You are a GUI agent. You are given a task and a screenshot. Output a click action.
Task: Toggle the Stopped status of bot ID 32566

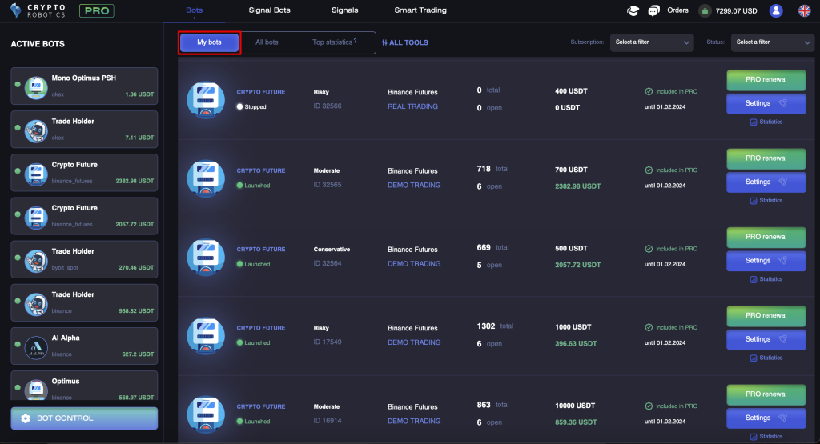[x=239, y=106]
